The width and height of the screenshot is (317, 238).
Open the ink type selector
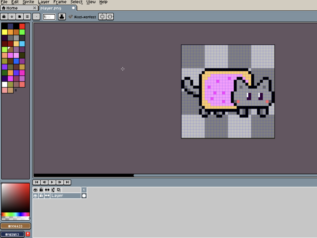62,17
